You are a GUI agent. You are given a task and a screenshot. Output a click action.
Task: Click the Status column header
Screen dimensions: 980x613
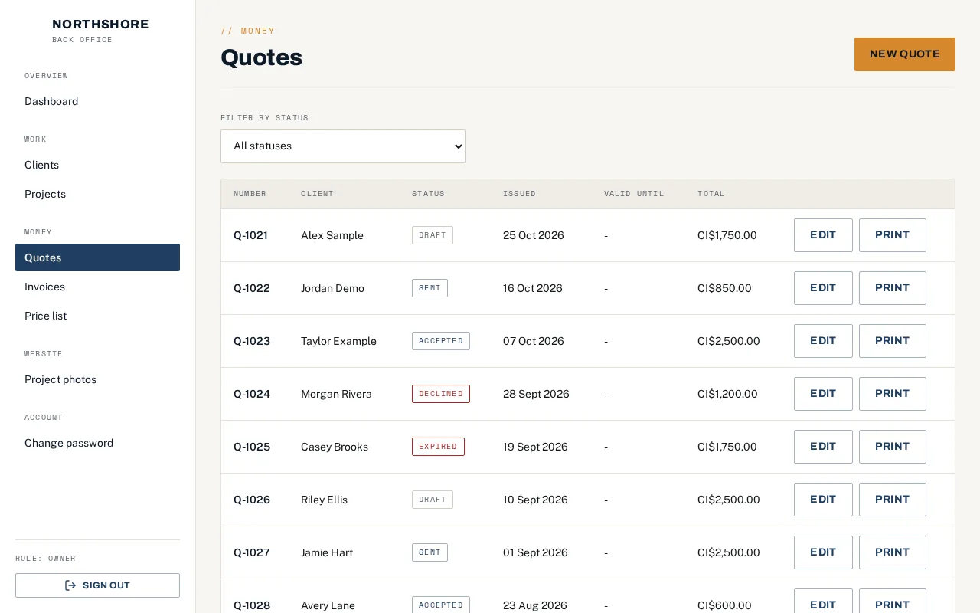pyautogui.click(x=428, y=194)
